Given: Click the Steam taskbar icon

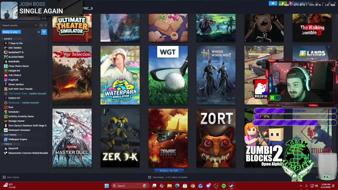Looking at the screenshot, I should [x=231, y=186].
